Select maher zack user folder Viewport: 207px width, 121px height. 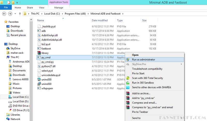[x=17, y=53]
